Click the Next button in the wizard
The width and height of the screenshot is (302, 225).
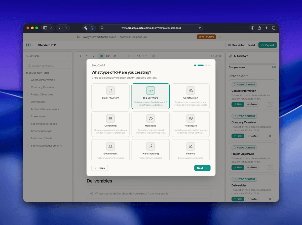pos(202,168)
